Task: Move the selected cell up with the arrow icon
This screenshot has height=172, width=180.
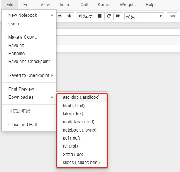Action: click(x=60, y=16)
